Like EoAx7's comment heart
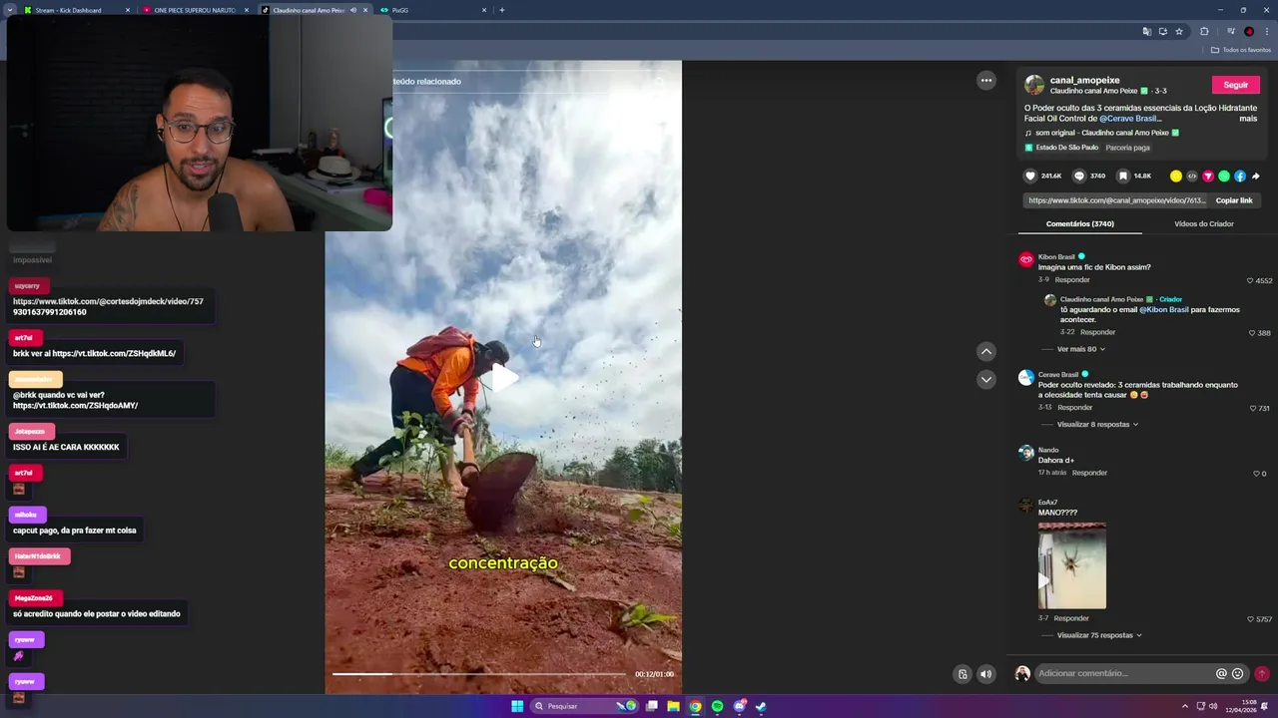 (x=1250, y=619)
